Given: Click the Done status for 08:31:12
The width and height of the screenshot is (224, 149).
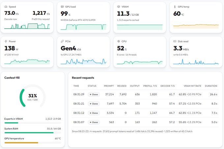Looking at the screenshot, I should click(x=94, y=113).
